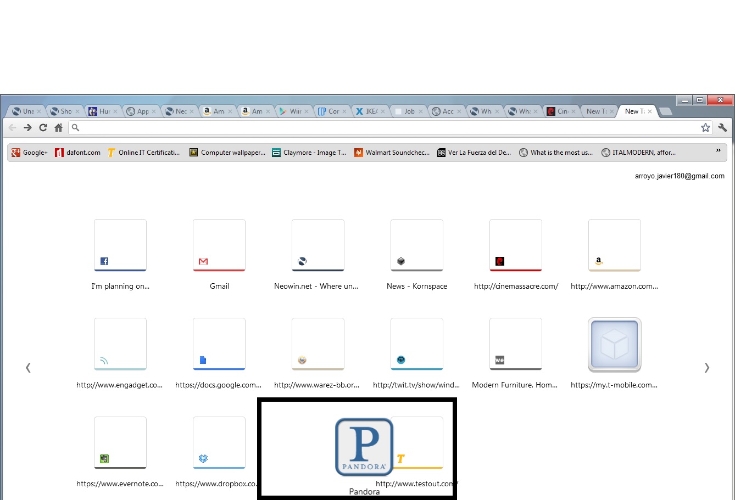Click in the address bar field
This screenshot has height=500, width=735.
coord(385,128)
